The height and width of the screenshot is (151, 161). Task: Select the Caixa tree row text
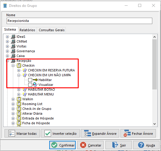(x=20, y=56)
